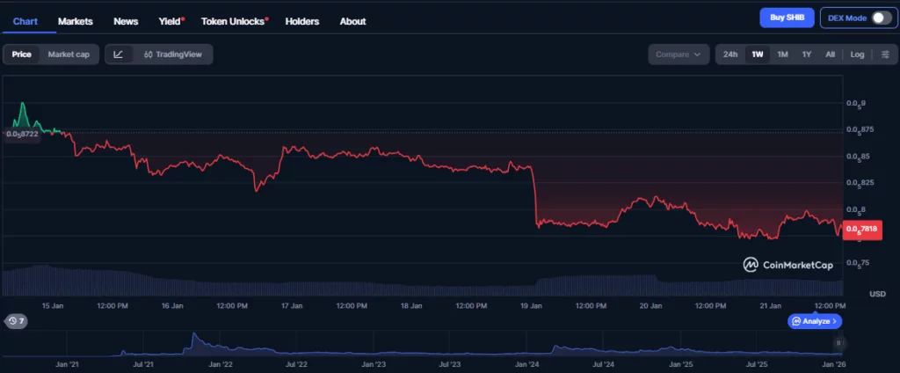
Task: Open the Compare dropdown
Action: coord(679,55)
